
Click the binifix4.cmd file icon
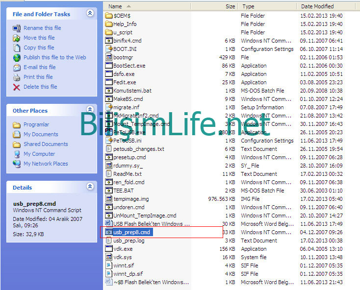[109, 41]
